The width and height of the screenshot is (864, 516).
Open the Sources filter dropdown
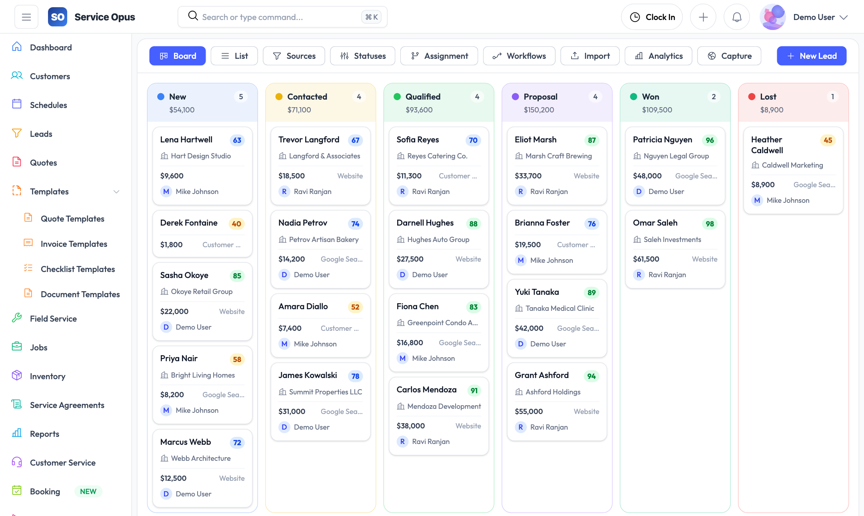[x=294, y=56]
